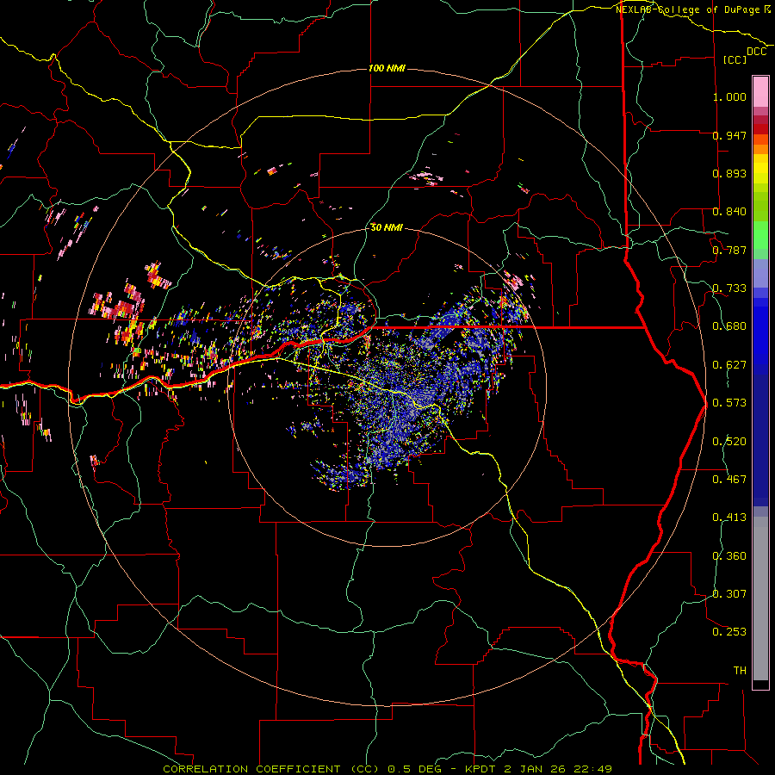Select the 0.253 scale value

point(729,632)
